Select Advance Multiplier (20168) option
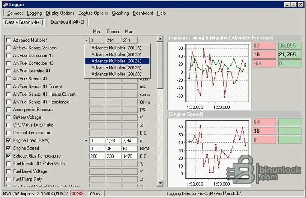306x198 pixels. click(117, 74)
